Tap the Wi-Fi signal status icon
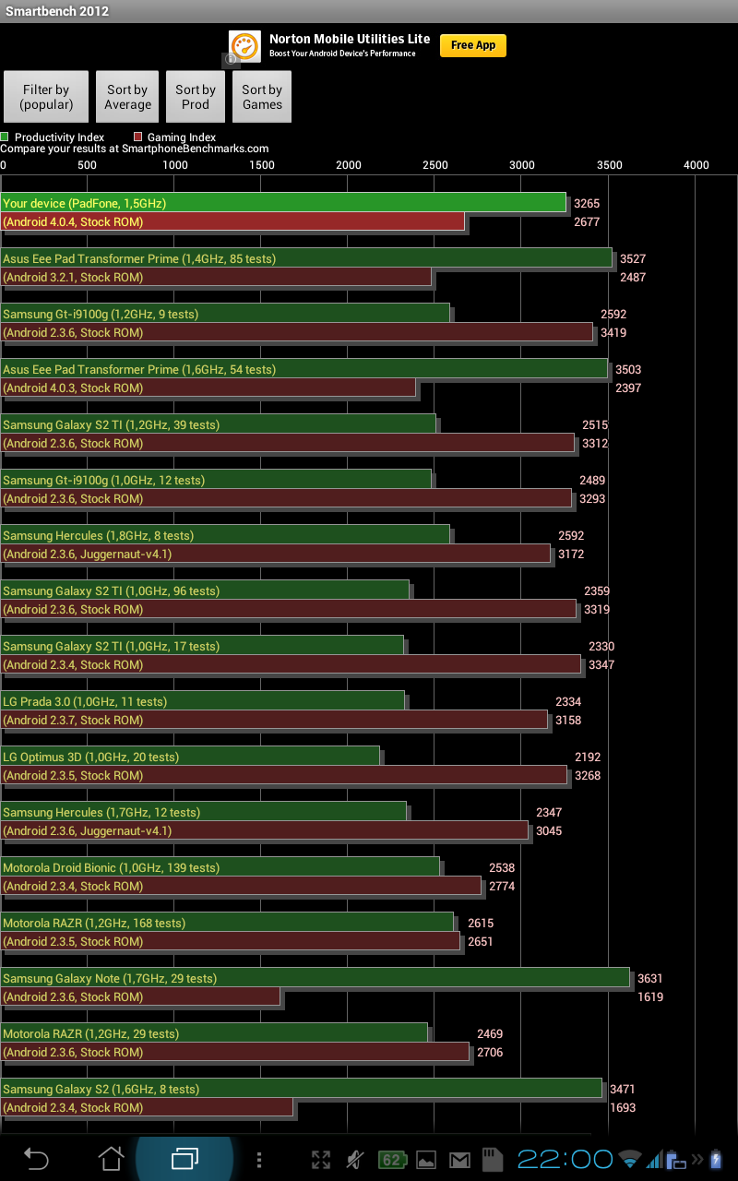Screen dimensions: 738x1181 pyautogui.click(x=630, y=1160)
